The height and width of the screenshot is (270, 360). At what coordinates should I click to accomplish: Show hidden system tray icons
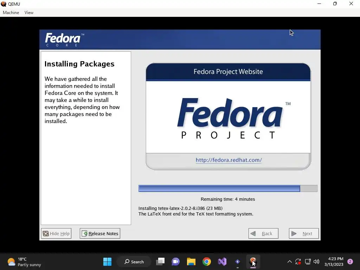pos(290,262)
